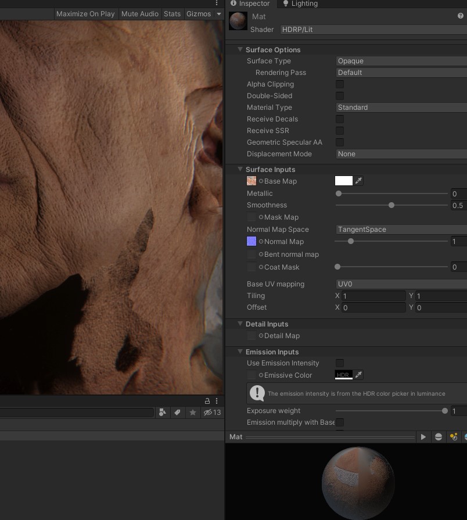Click the lock icon above the scene view
Viewport: 467px width, 520px height.
tap(207, 401)
